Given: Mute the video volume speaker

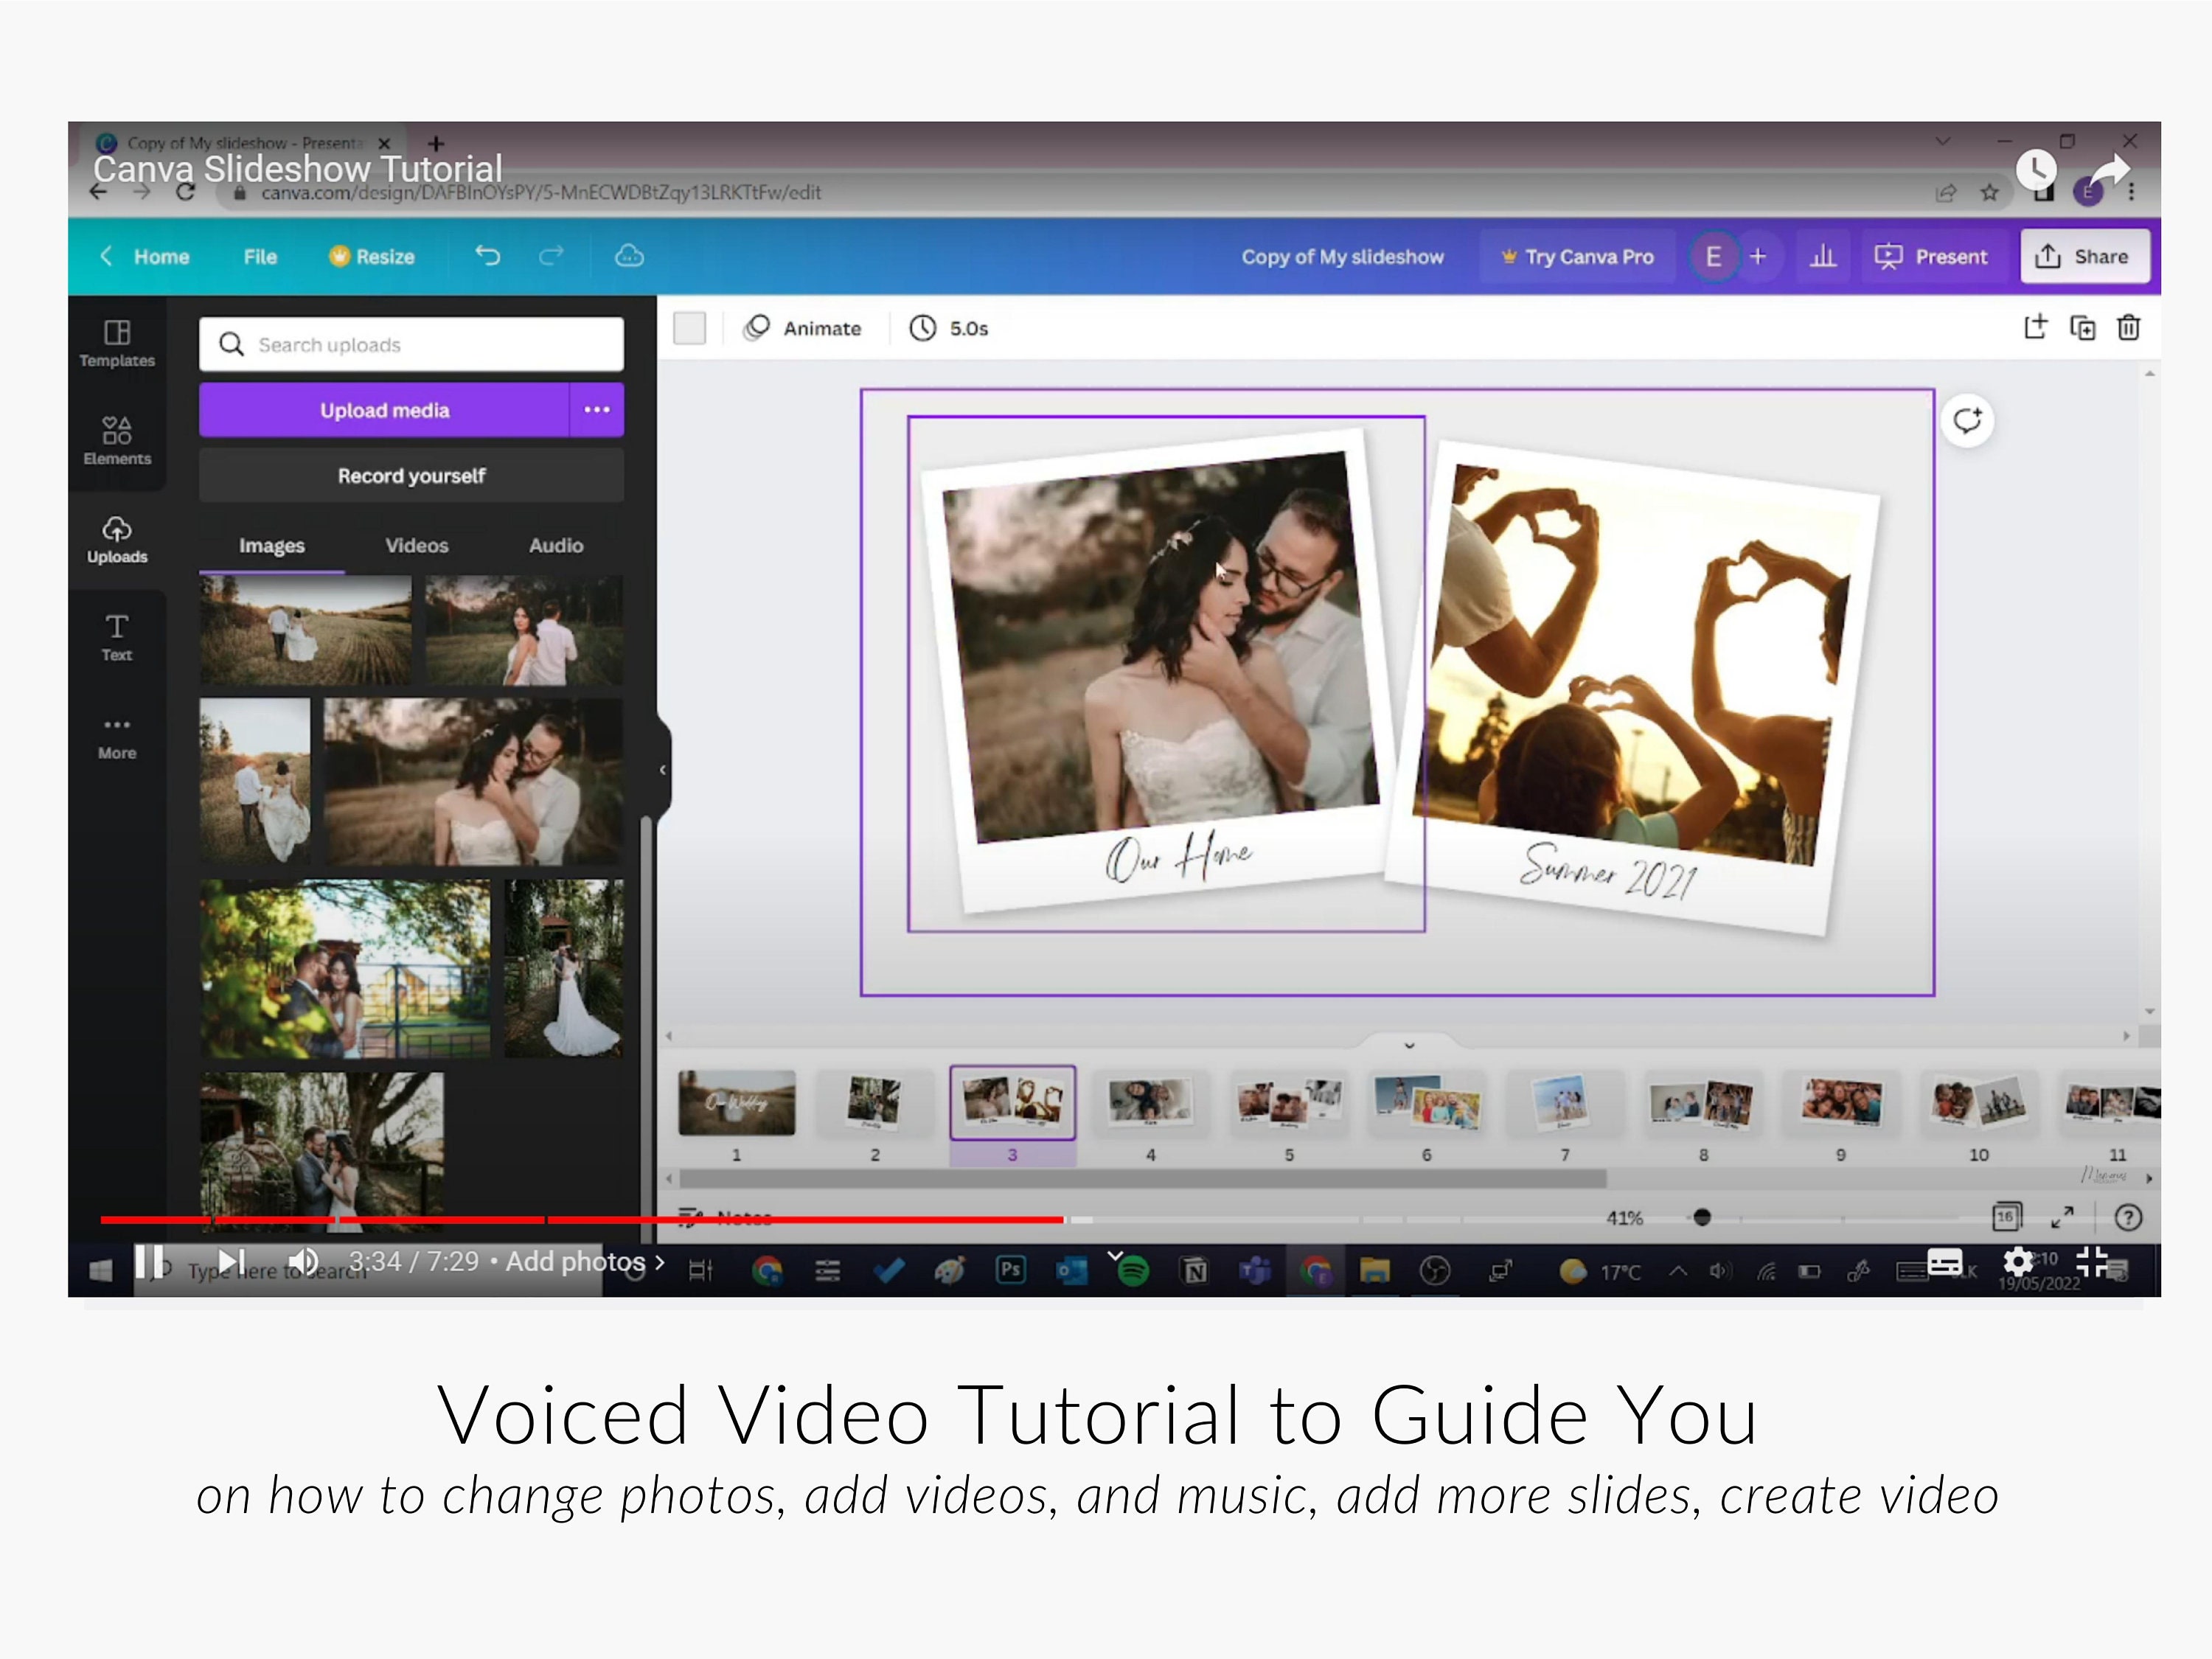Looking at the screenshot, I should [303, 1262].
